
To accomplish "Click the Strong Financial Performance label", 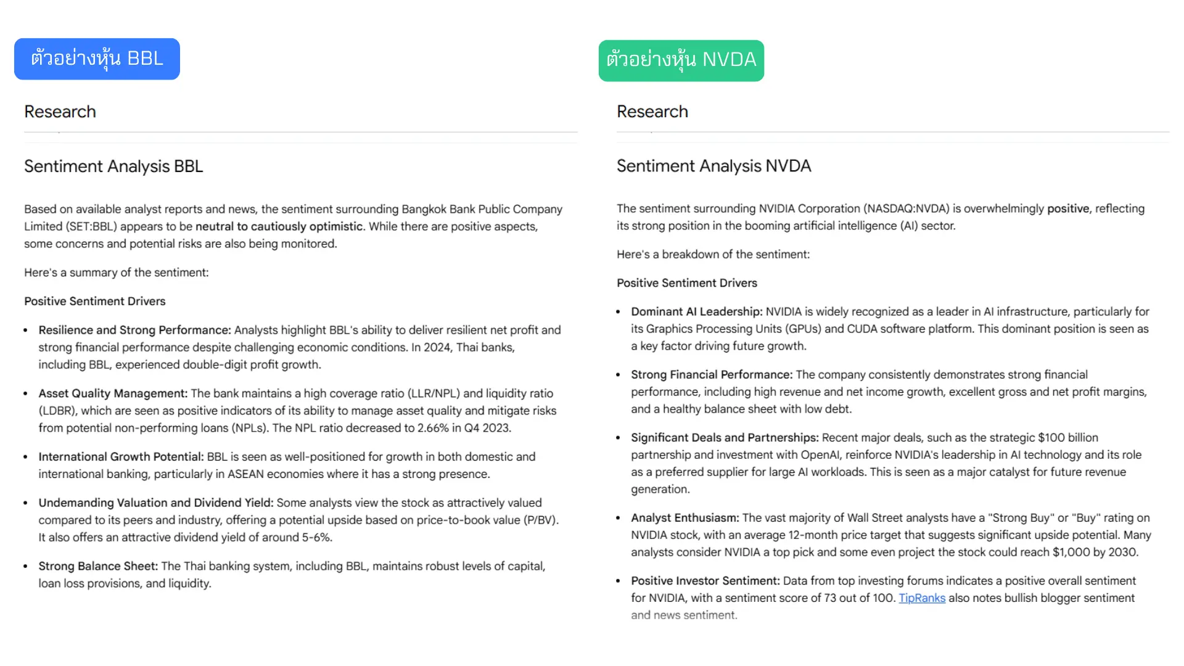I will tap(711, 375).
